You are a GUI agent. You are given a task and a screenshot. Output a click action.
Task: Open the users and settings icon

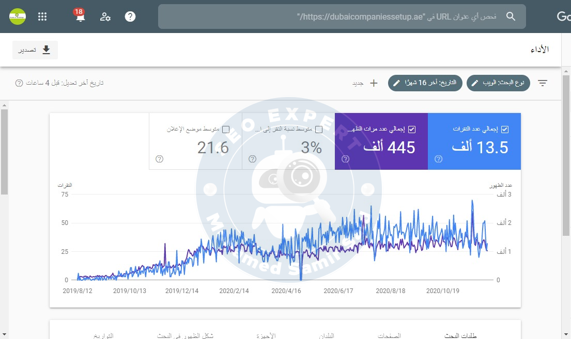105,17
